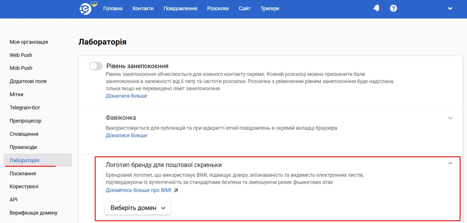Open the Контакти menu item

143,9
